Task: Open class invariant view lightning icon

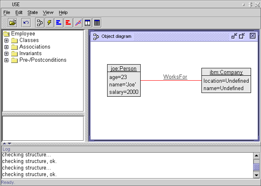Action: click(49, 23)
